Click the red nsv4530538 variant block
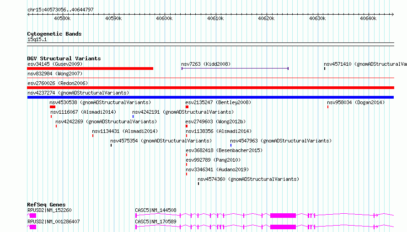Screen dimensions: 407x232 (53, 107)
